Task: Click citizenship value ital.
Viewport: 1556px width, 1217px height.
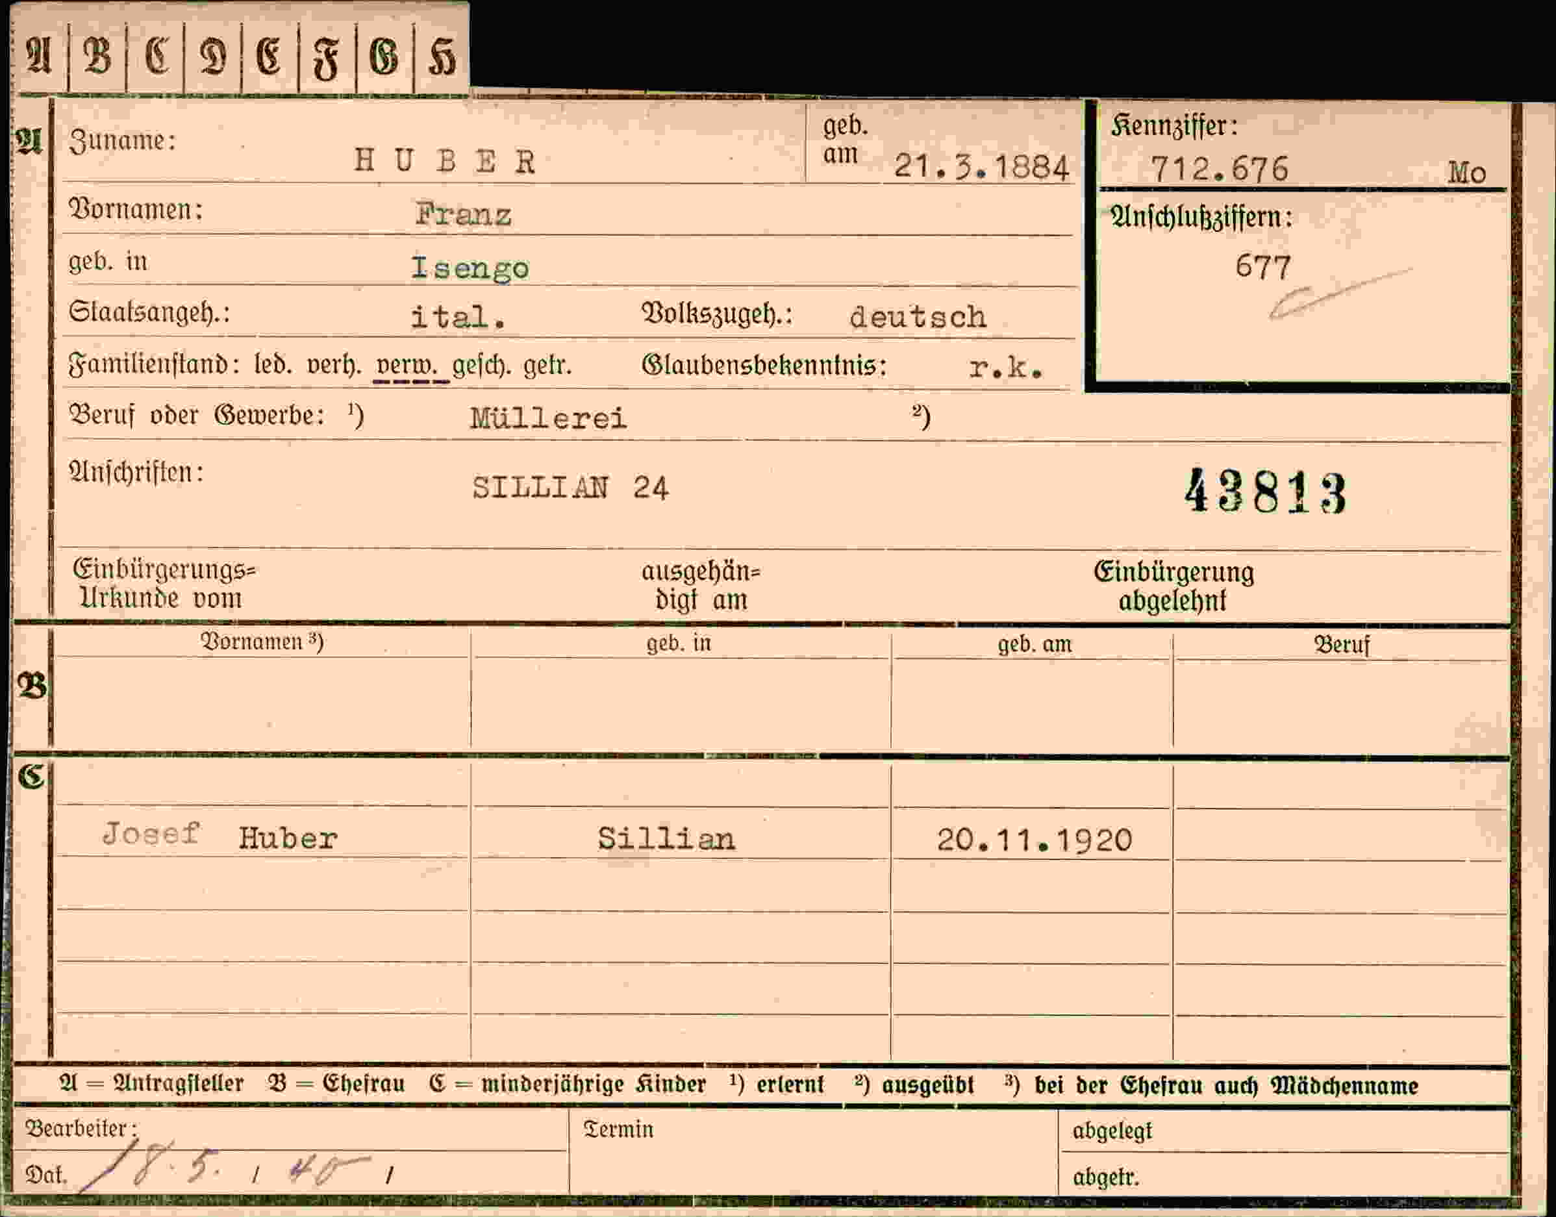Action: pos(458,317)
